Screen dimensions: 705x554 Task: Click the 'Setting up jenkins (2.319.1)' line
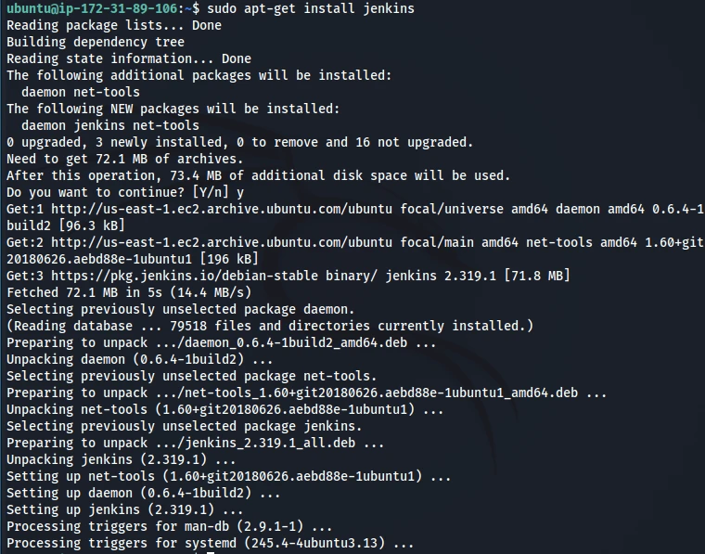click(124, 509)
